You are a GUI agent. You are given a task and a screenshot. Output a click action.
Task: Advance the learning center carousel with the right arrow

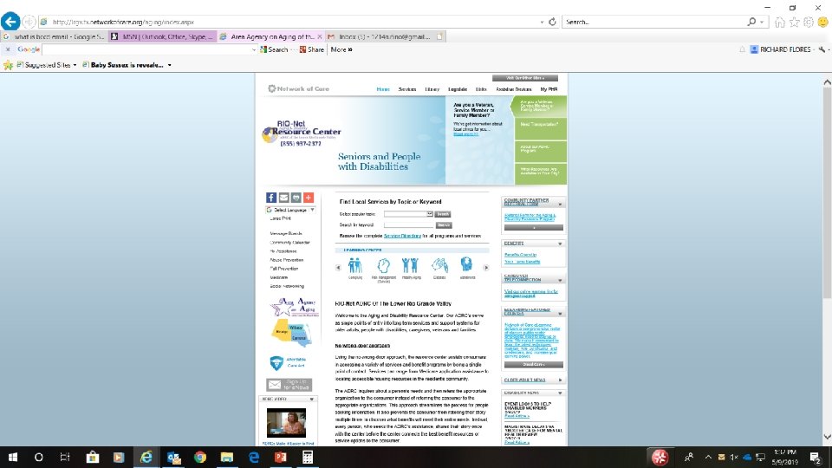click(486, 268)
